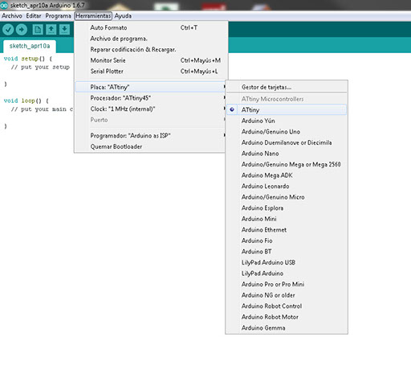411x378 pixels.
Task: Select Arduino Gemma board
Action: pyautogui.click(x=286, y=328)
